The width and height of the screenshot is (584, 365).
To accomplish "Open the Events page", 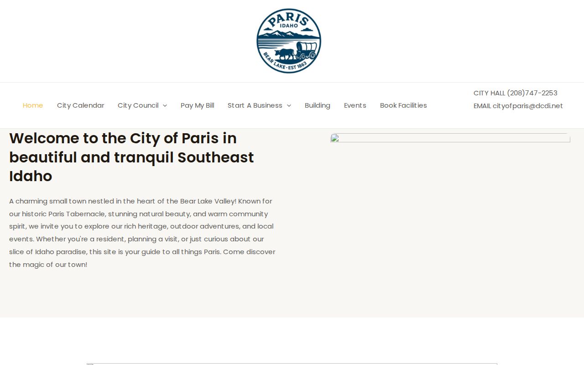I will (x=355, y=105).
